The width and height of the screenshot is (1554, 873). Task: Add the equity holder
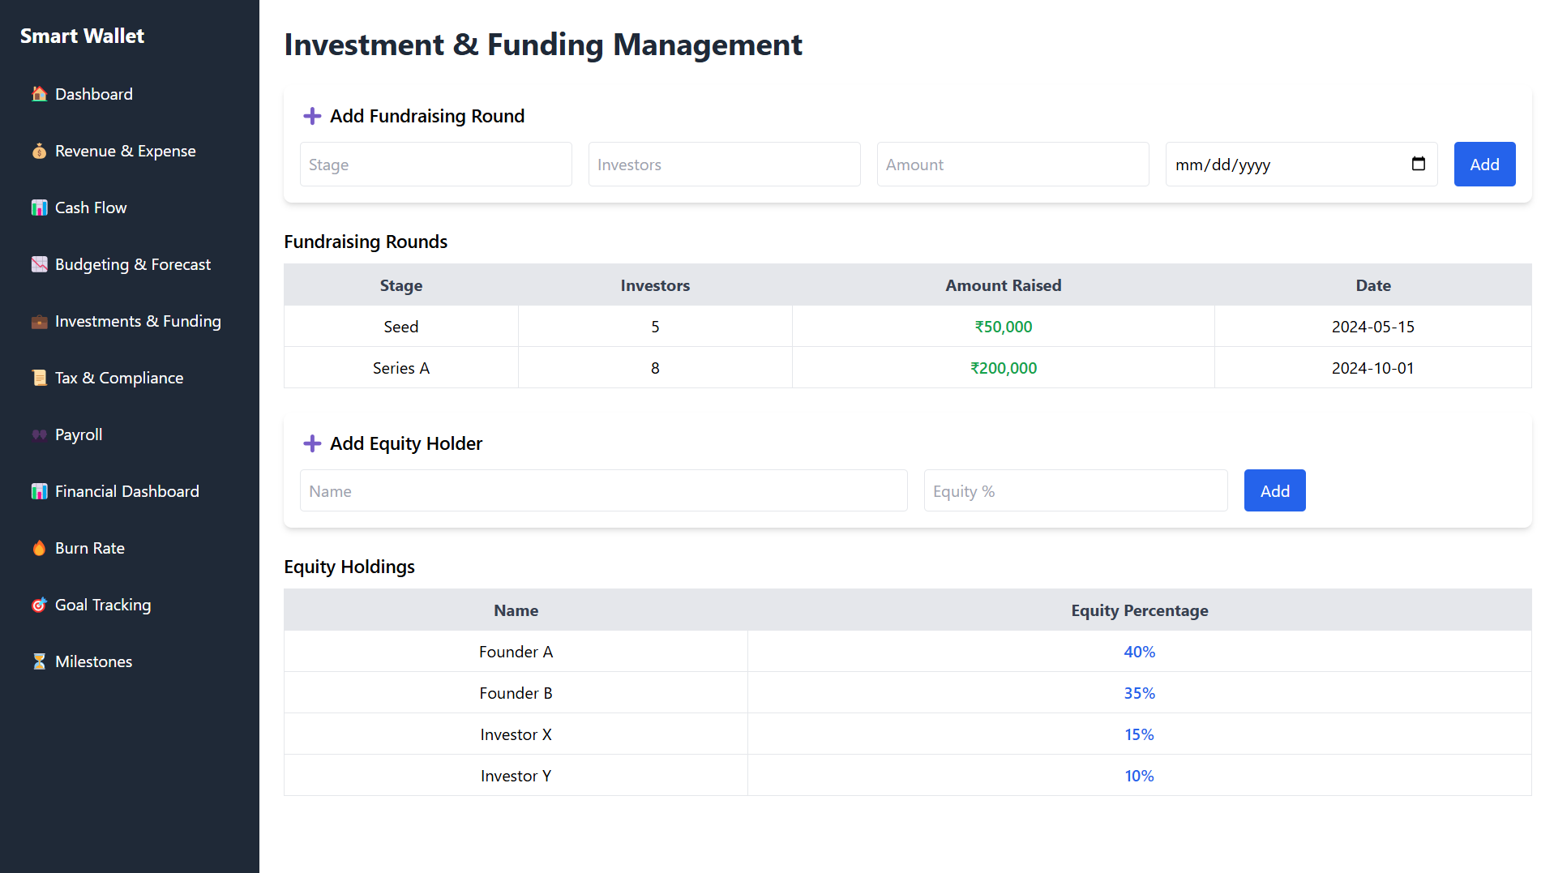tap(1274, 491)
